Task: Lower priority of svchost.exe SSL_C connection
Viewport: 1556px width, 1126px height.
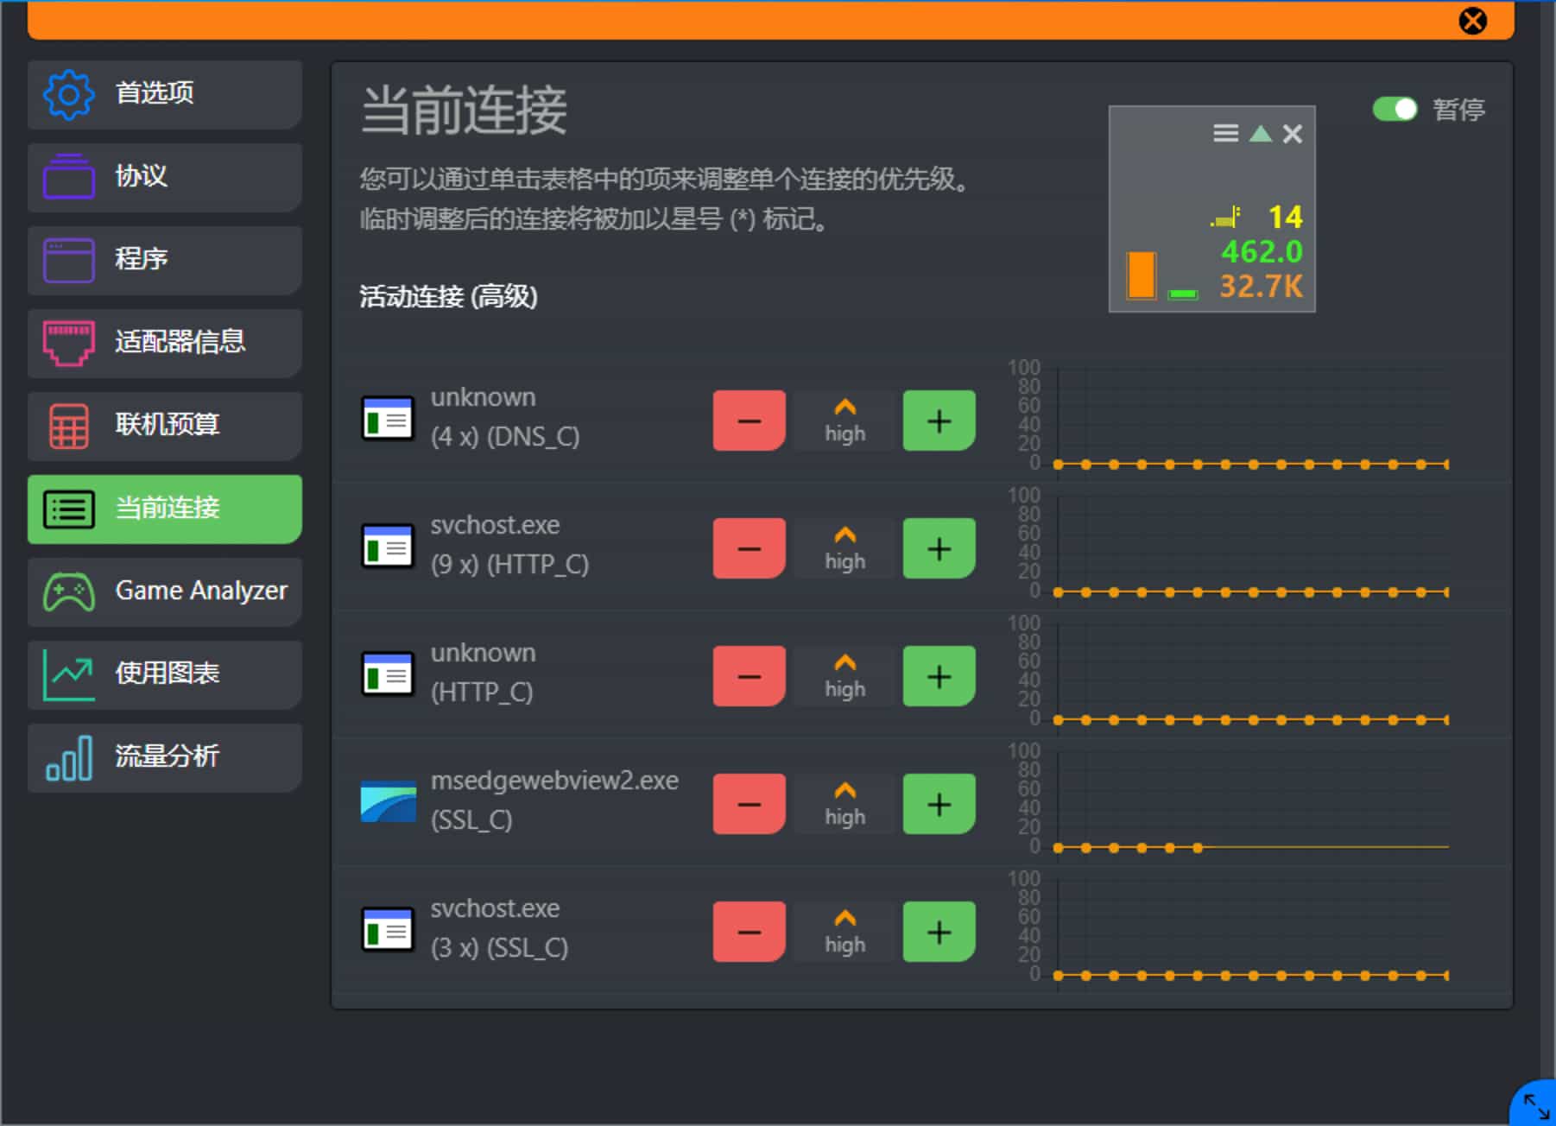Action: click(748, 932)
